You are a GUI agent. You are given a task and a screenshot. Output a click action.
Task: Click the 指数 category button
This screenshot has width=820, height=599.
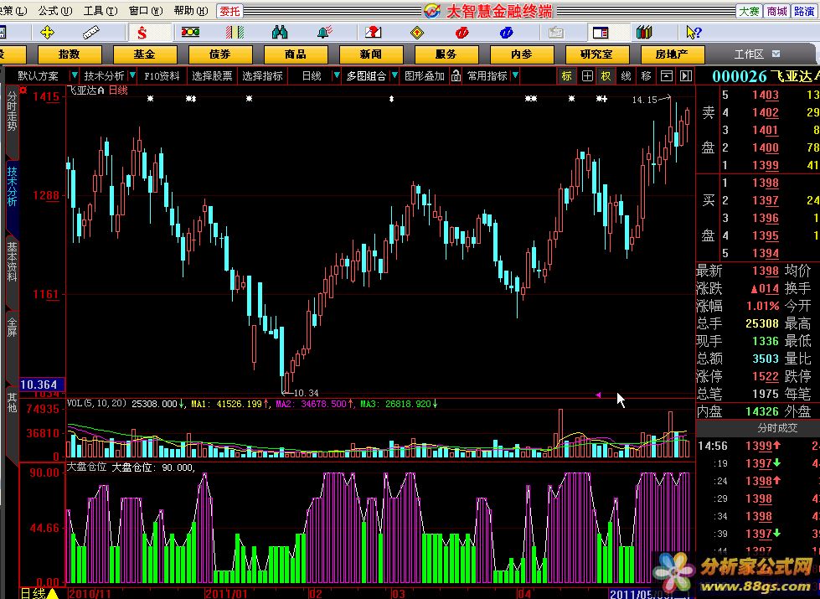click(x=69, y=54)
